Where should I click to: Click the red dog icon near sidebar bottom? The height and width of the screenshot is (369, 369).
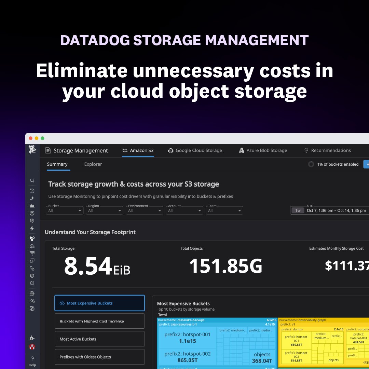(32, 347)
